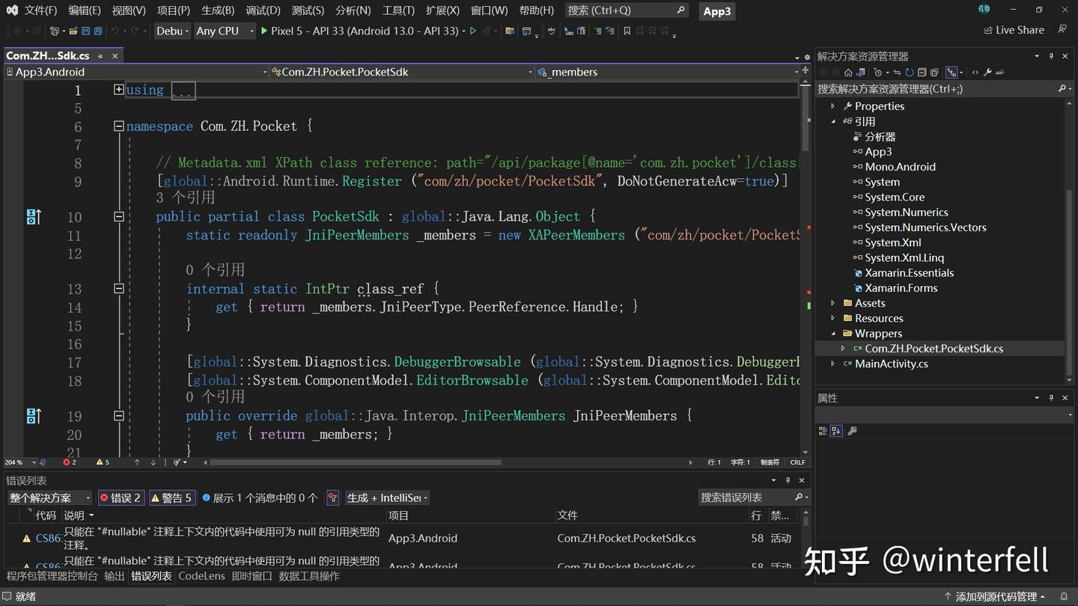Expand the Assets folder
1078x606 pixels.
833,303
